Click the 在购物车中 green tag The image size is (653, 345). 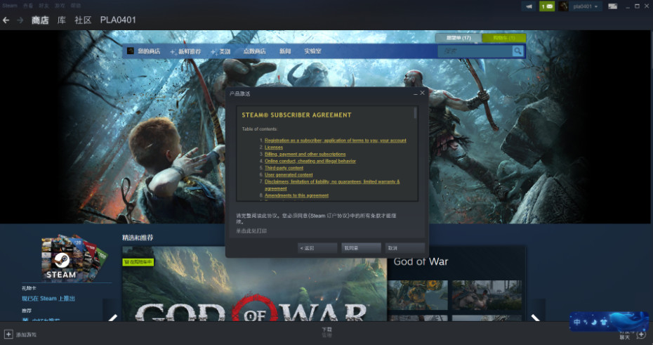[x=138, y=262]
